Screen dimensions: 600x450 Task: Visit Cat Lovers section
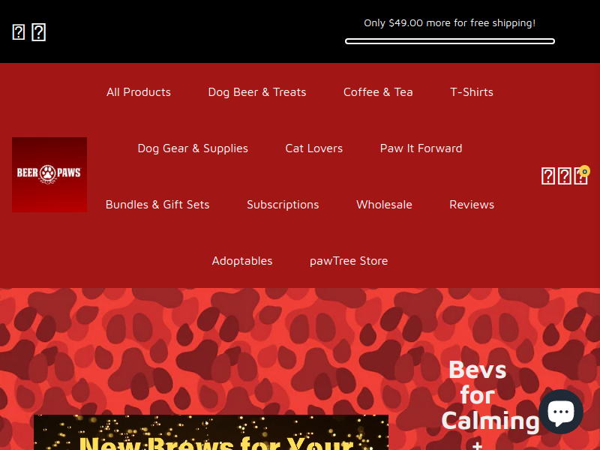click(313, 148)
